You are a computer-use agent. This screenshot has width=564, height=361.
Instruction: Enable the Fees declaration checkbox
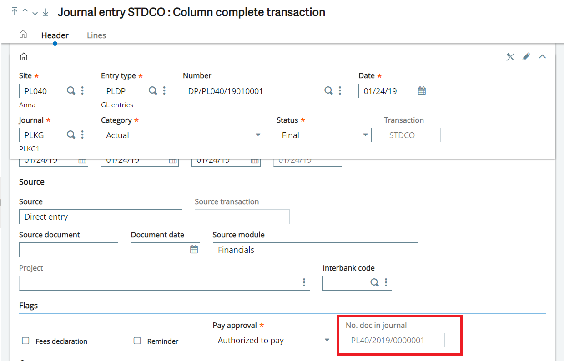pos(26,341)
